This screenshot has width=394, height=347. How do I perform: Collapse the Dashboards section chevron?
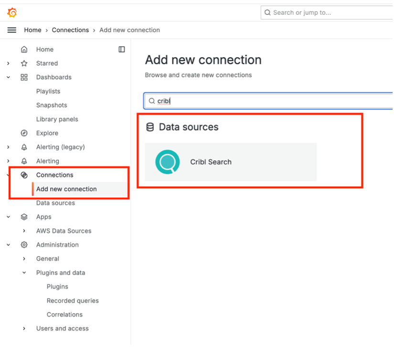tap(8, 77)
